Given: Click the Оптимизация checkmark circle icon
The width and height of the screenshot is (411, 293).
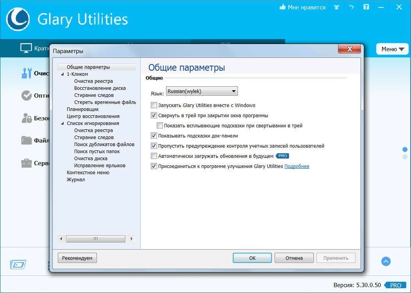Looking at the screenshot, I should tap(27, 95).
